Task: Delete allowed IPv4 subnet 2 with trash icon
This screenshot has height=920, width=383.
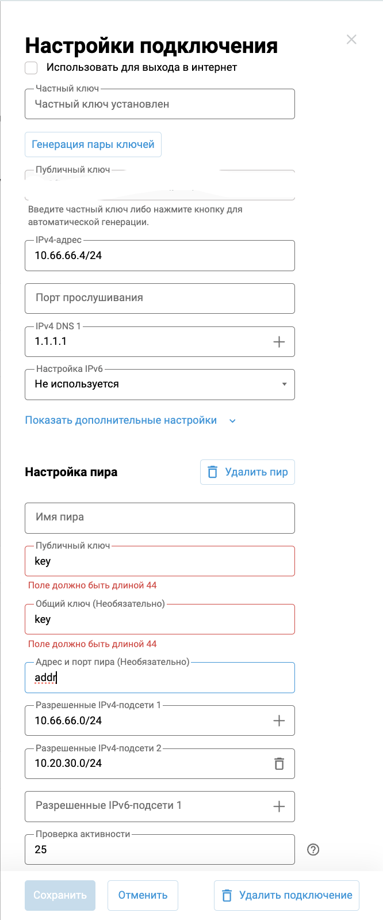Action: [x=279, y=763]
